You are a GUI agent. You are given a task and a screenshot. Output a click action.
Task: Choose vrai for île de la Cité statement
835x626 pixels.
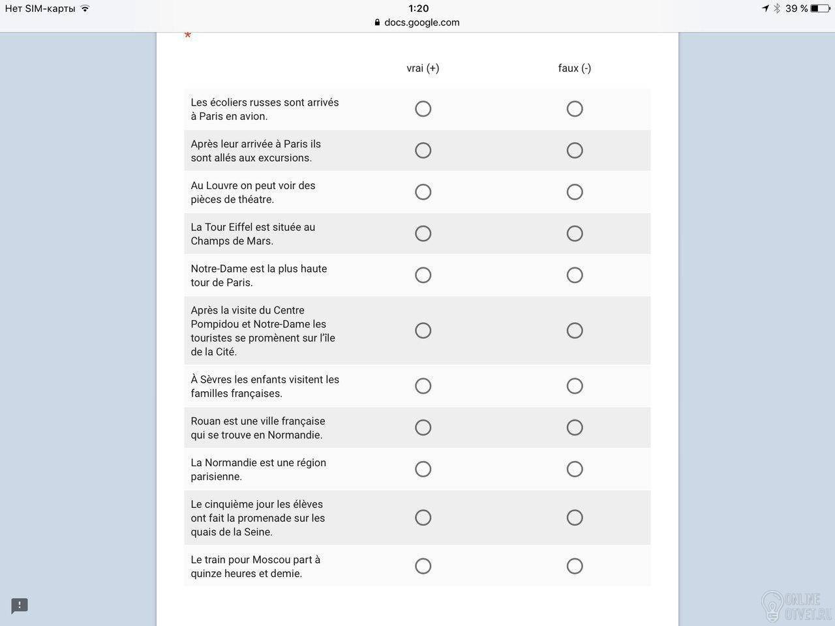click(423, 331)
